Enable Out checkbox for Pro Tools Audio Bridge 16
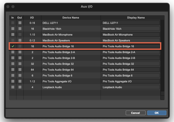 pyautogui.click(x=20, y=46)
